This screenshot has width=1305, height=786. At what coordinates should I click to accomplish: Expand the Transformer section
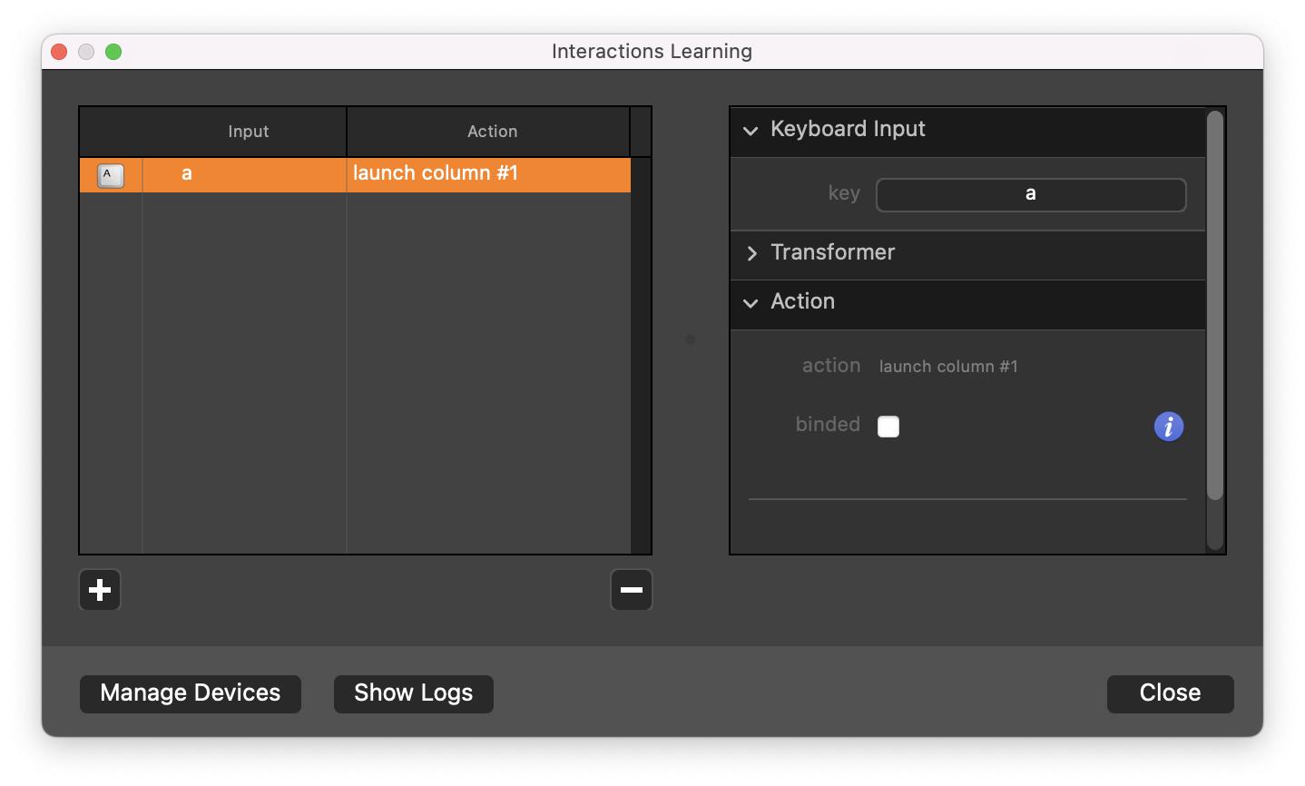[751, 253]
